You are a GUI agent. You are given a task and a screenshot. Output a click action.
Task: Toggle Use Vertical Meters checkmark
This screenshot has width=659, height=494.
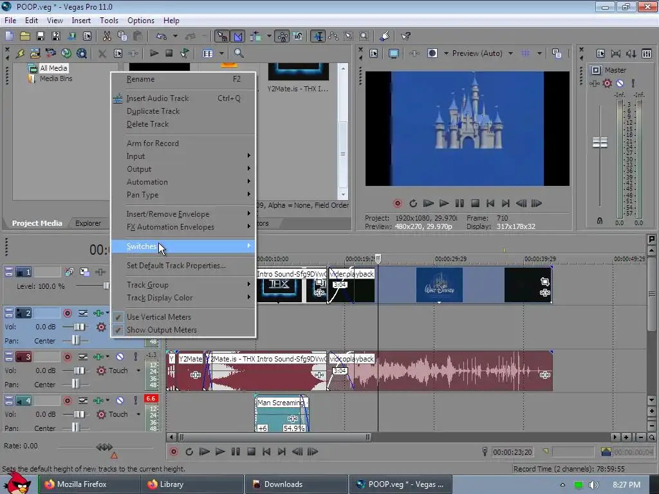tap(118, 317)
